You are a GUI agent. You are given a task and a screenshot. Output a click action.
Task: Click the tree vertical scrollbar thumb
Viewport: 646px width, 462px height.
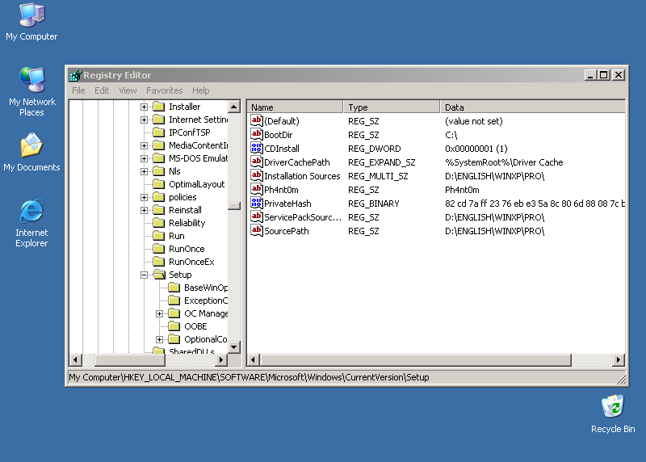[x=234, y=206]
